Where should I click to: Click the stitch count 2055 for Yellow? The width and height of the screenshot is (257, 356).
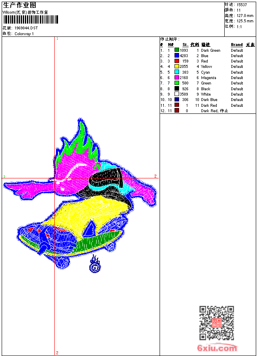[184, 67]
